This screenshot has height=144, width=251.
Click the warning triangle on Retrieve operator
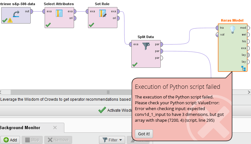[x=10, y=20]
